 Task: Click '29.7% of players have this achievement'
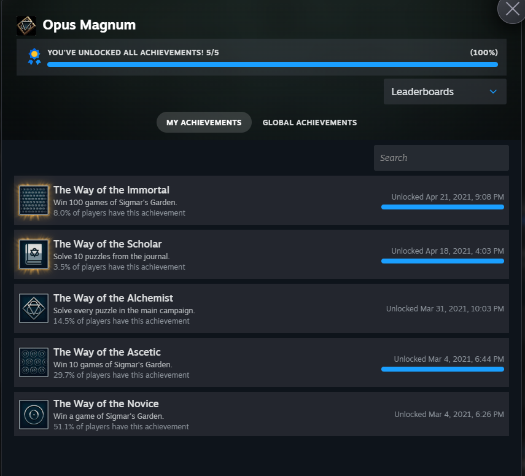click(121, 375)
